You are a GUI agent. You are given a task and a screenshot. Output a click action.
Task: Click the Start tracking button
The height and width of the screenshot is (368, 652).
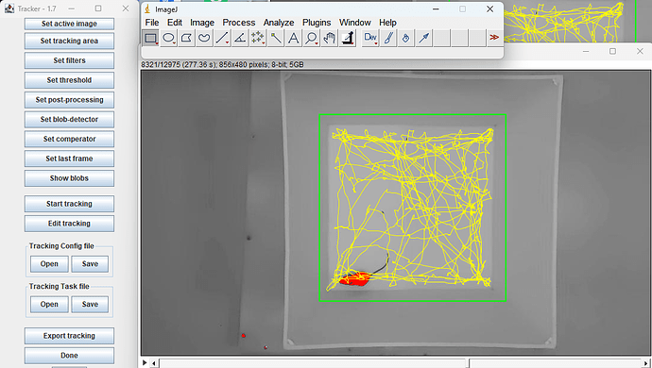(69, 204)
